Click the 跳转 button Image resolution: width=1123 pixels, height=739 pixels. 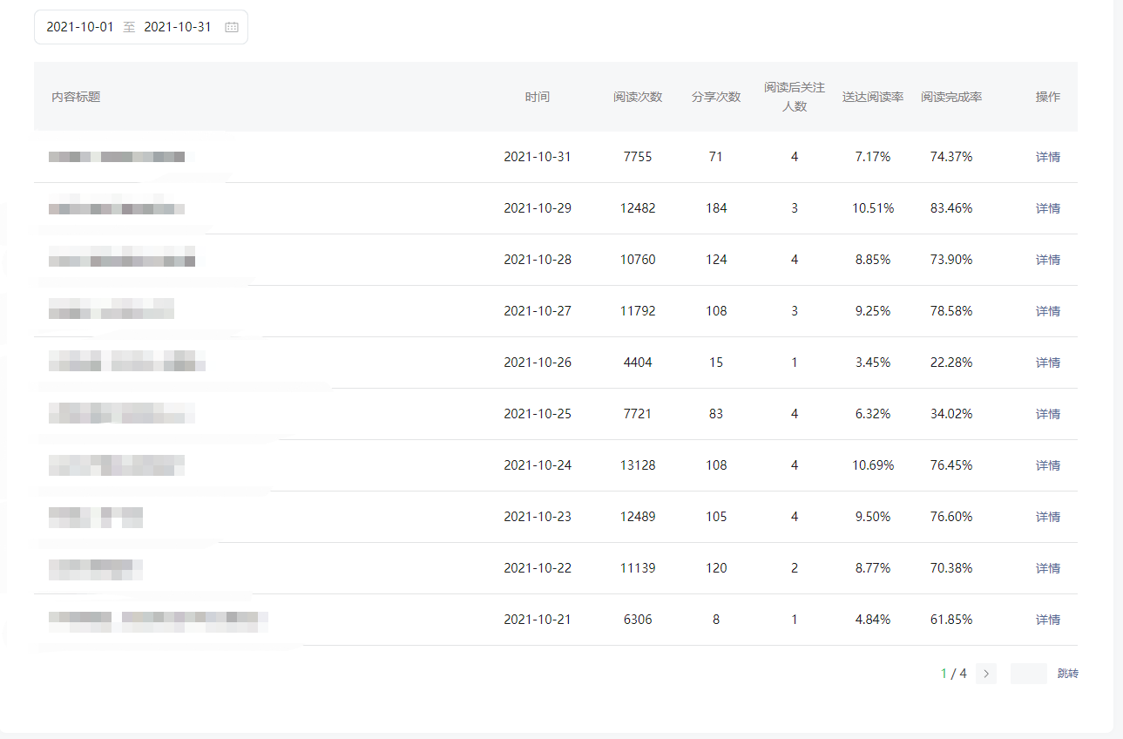(1067, 674)
